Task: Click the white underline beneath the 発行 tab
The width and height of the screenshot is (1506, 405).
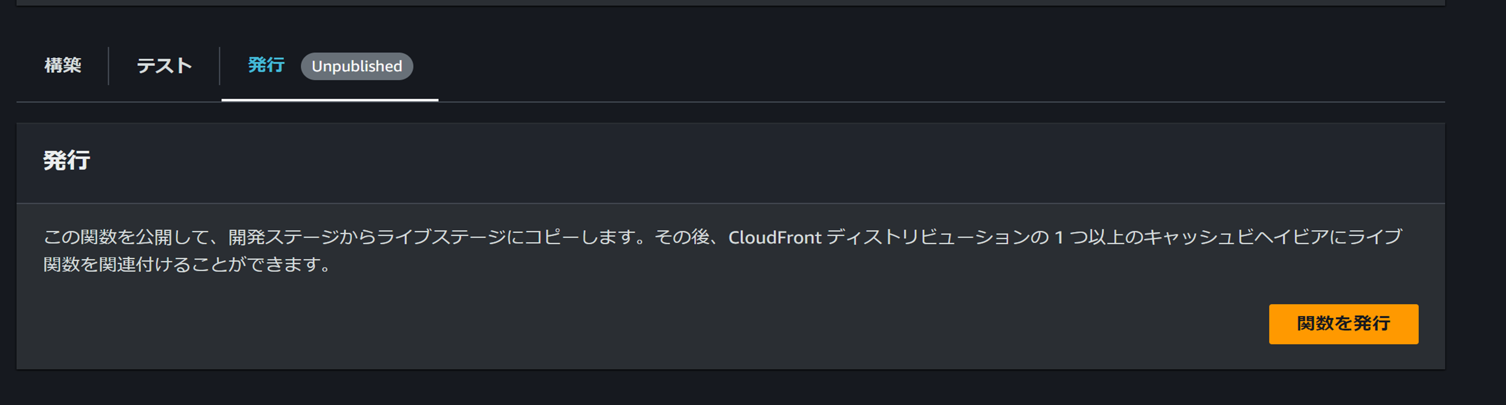Action: (330, 100)
